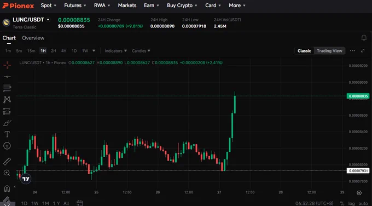
Task: Click the LUNC/USDT 1h Pionex legend
Action: (x=43, y=62)
